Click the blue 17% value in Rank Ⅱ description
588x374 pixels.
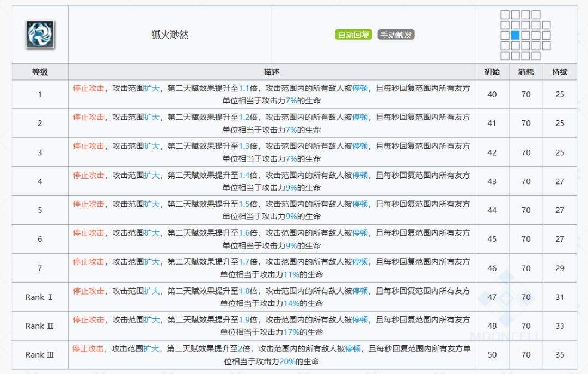tap(291, 333)
